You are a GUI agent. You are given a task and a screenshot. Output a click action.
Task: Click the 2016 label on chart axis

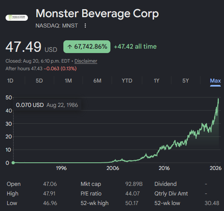(x=164, y=168)
